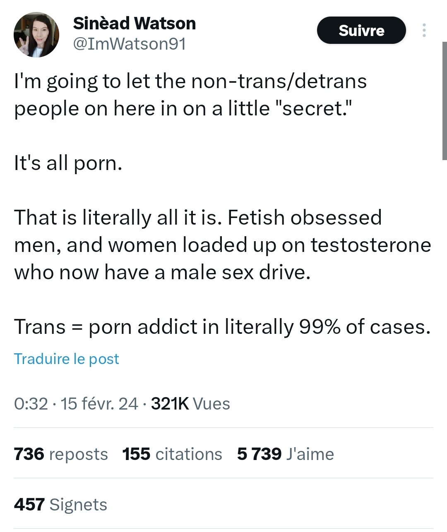Open the 155 citations list
This screenshot has width=447, height=532.
click(x=172, y=454)
